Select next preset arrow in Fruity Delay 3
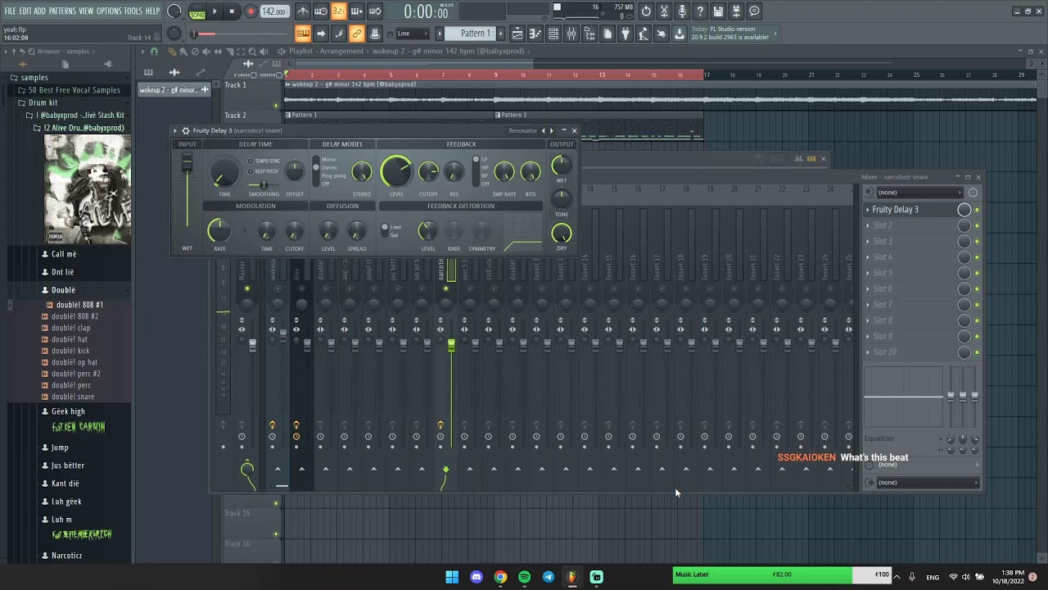1048x590 pixels. [551, 130]
